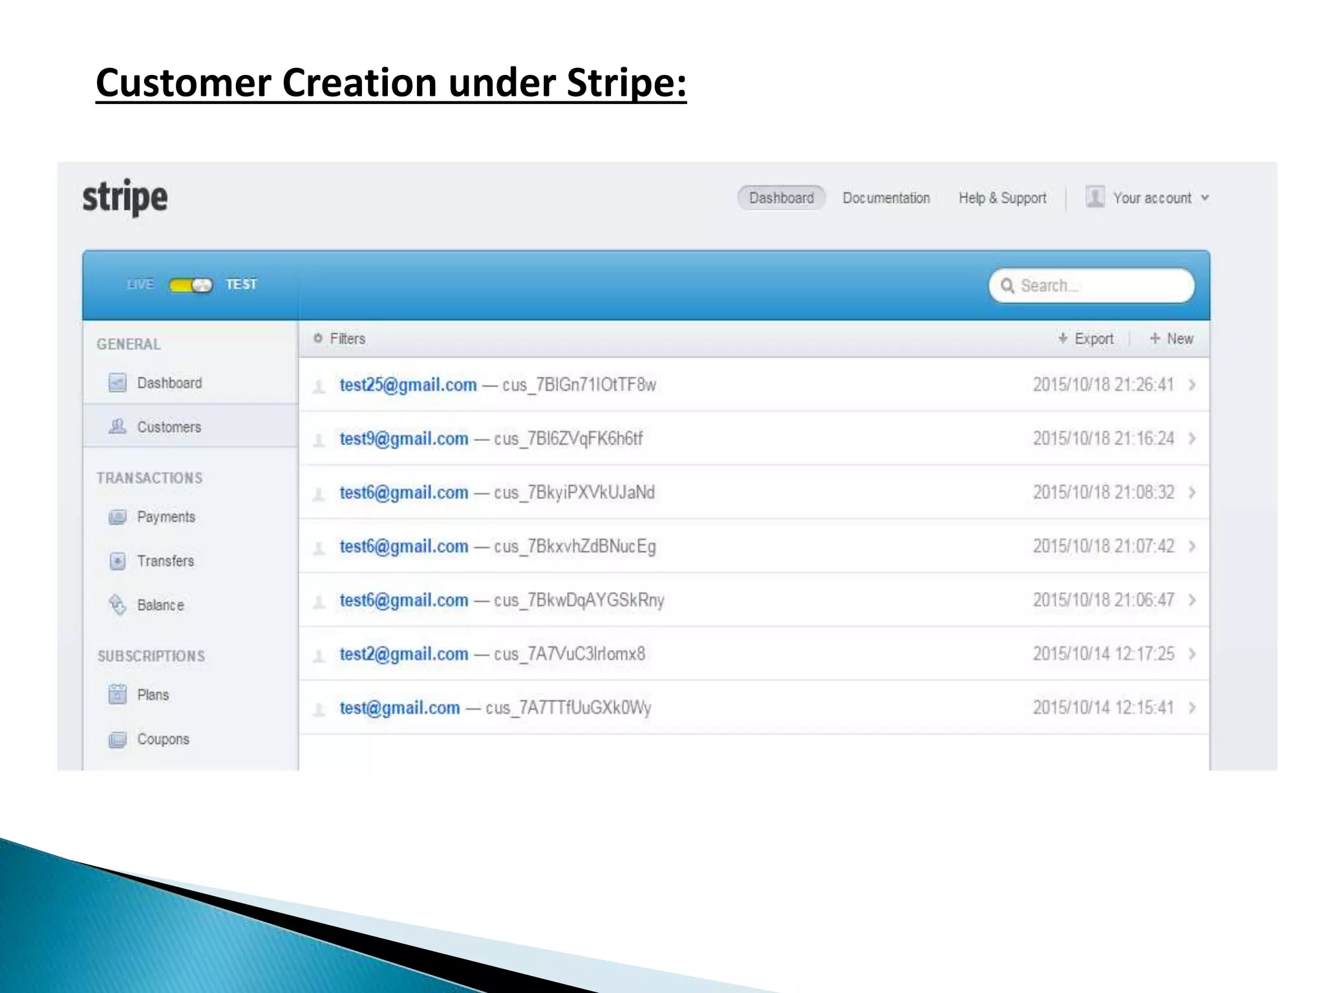The height and width of the screenshot is (993, 1324).
Task: Click user icon on cus_7BkwDqAYGSkRny row
Action: point(319,602)
